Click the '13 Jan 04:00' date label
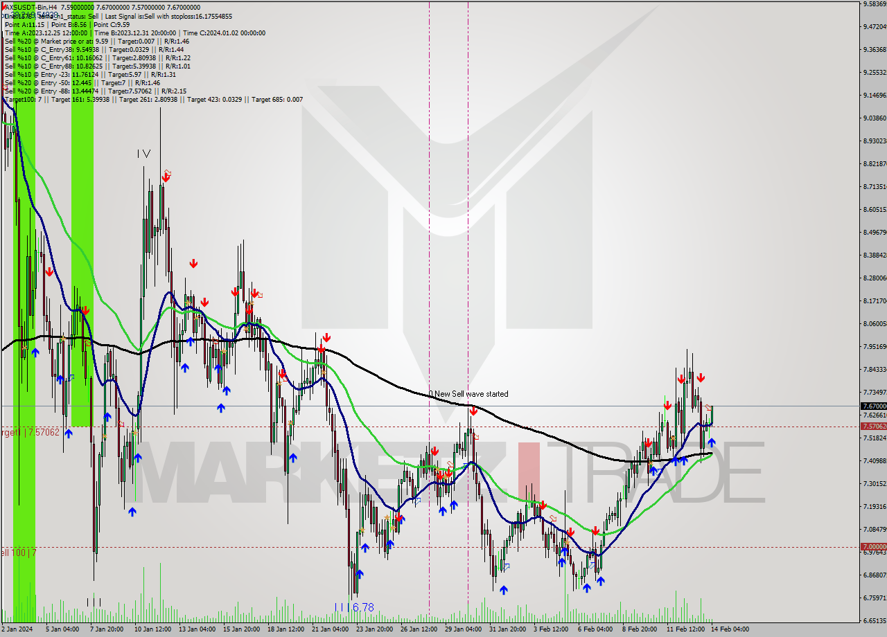 197,629
